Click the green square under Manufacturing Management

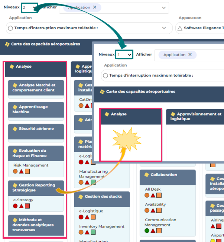point(93,182)
